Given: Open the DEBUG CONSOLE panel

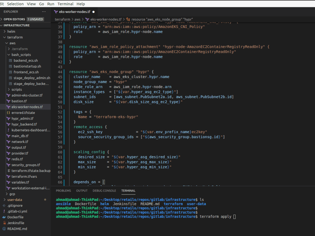Looking at the screenshot, I should coord(104,190).
